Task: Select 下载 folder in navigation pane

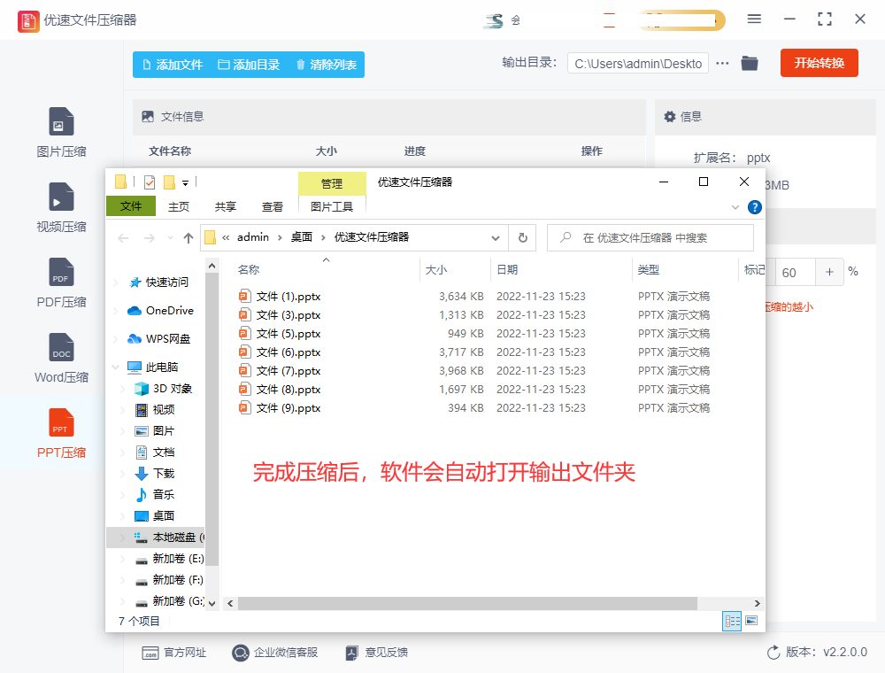Action: (155, 474)
